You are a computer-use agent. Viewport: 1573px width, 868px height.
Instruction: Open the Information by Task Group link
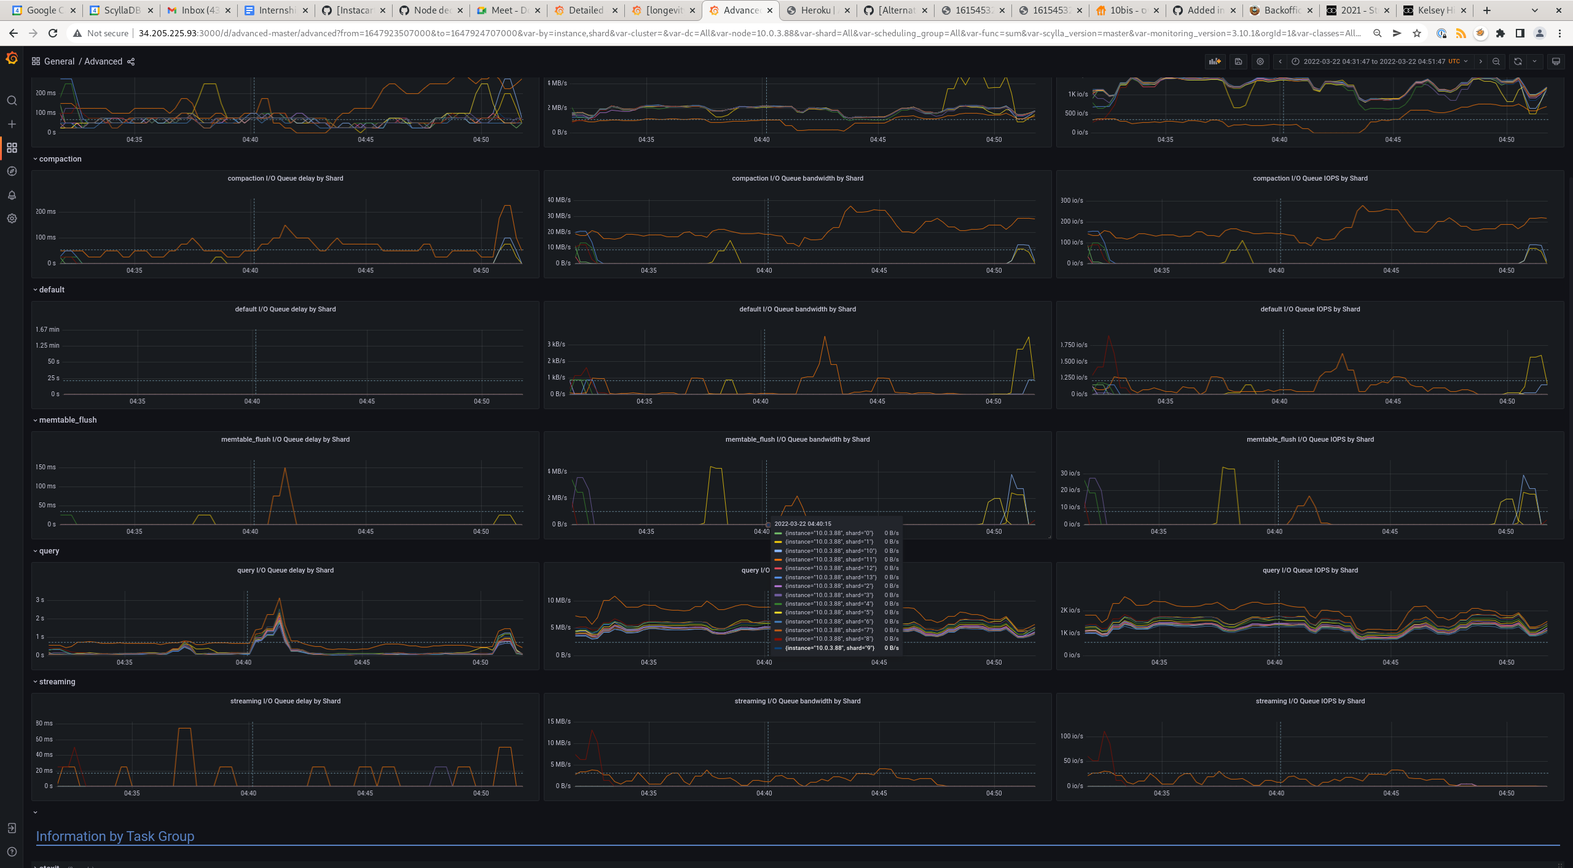point(115,836)
